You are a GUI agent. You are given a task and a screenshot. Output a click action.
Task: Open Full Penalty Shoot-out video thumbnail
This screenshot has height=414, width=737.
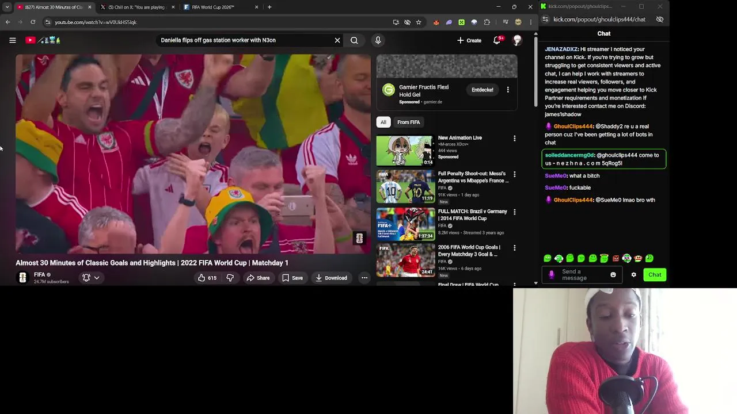coord(405,187)
